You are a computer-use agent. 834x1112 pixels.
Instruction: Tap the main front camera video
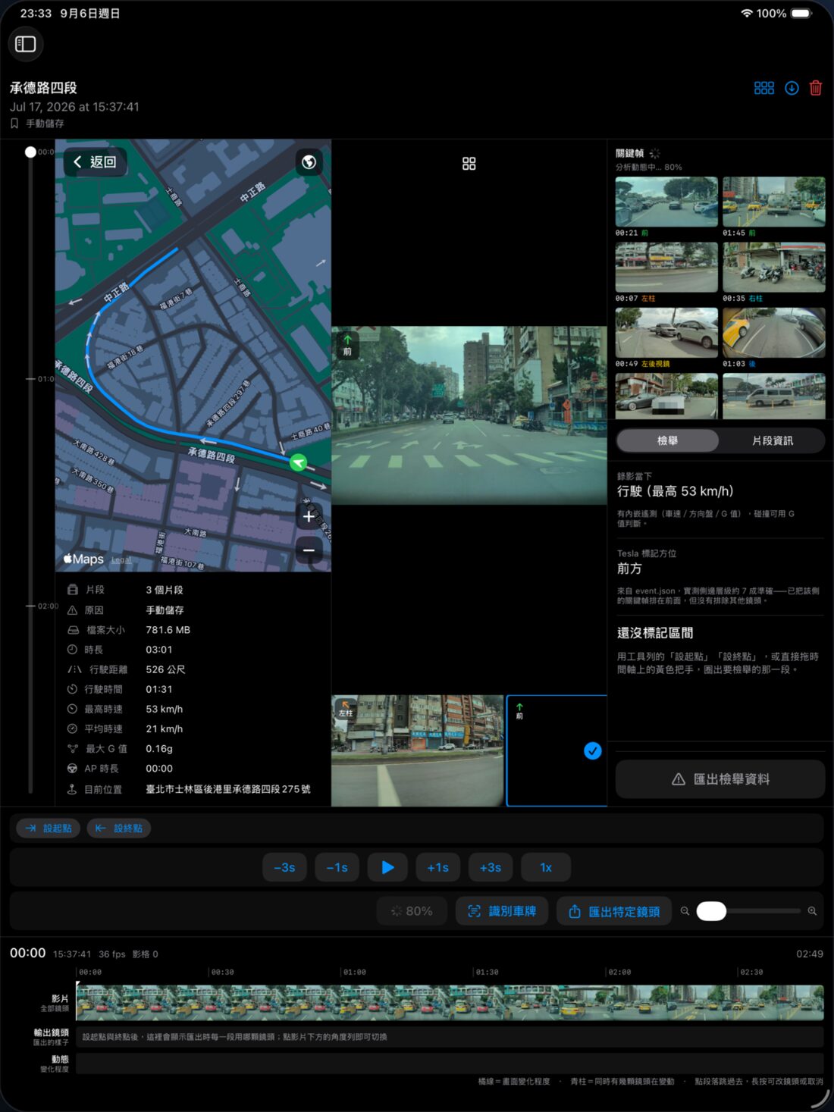click(x=469, y=415)
